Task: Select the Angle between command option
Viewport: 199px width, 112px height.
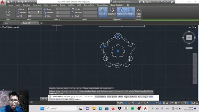Action: coord(131,97)
